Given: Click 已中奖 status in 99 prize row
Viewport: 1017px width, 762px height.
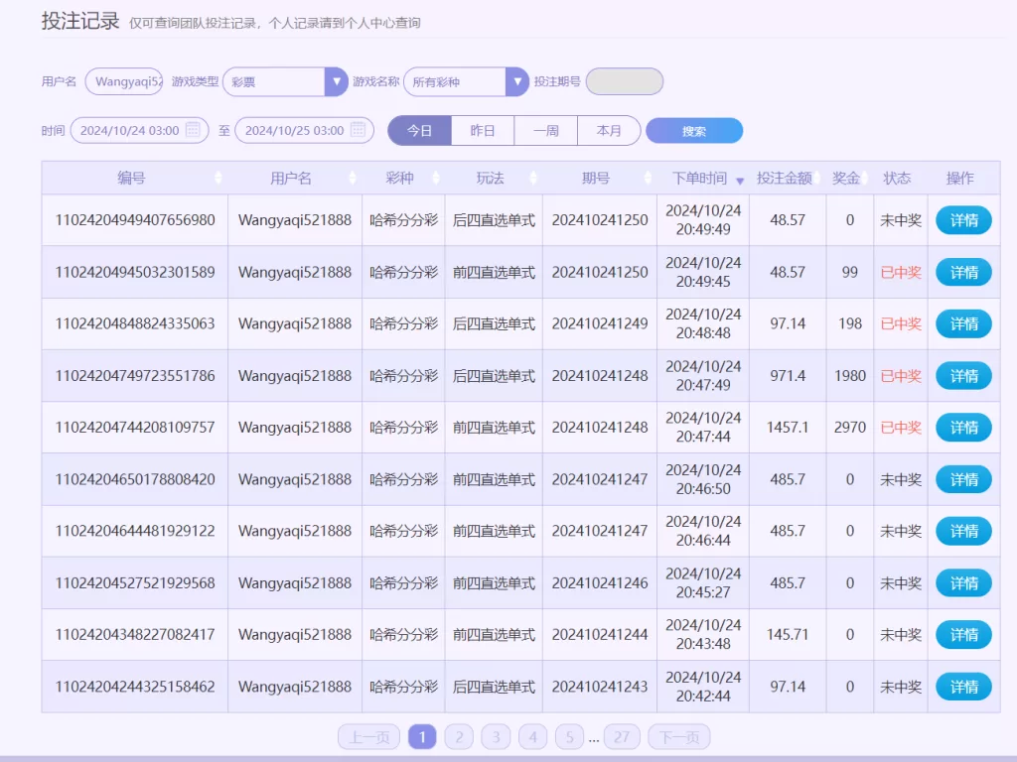Looking at the screenshot, I should pos(901,272).
